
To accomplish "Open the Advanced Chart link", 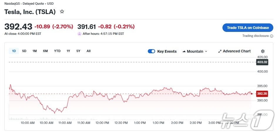I will 237,51.
